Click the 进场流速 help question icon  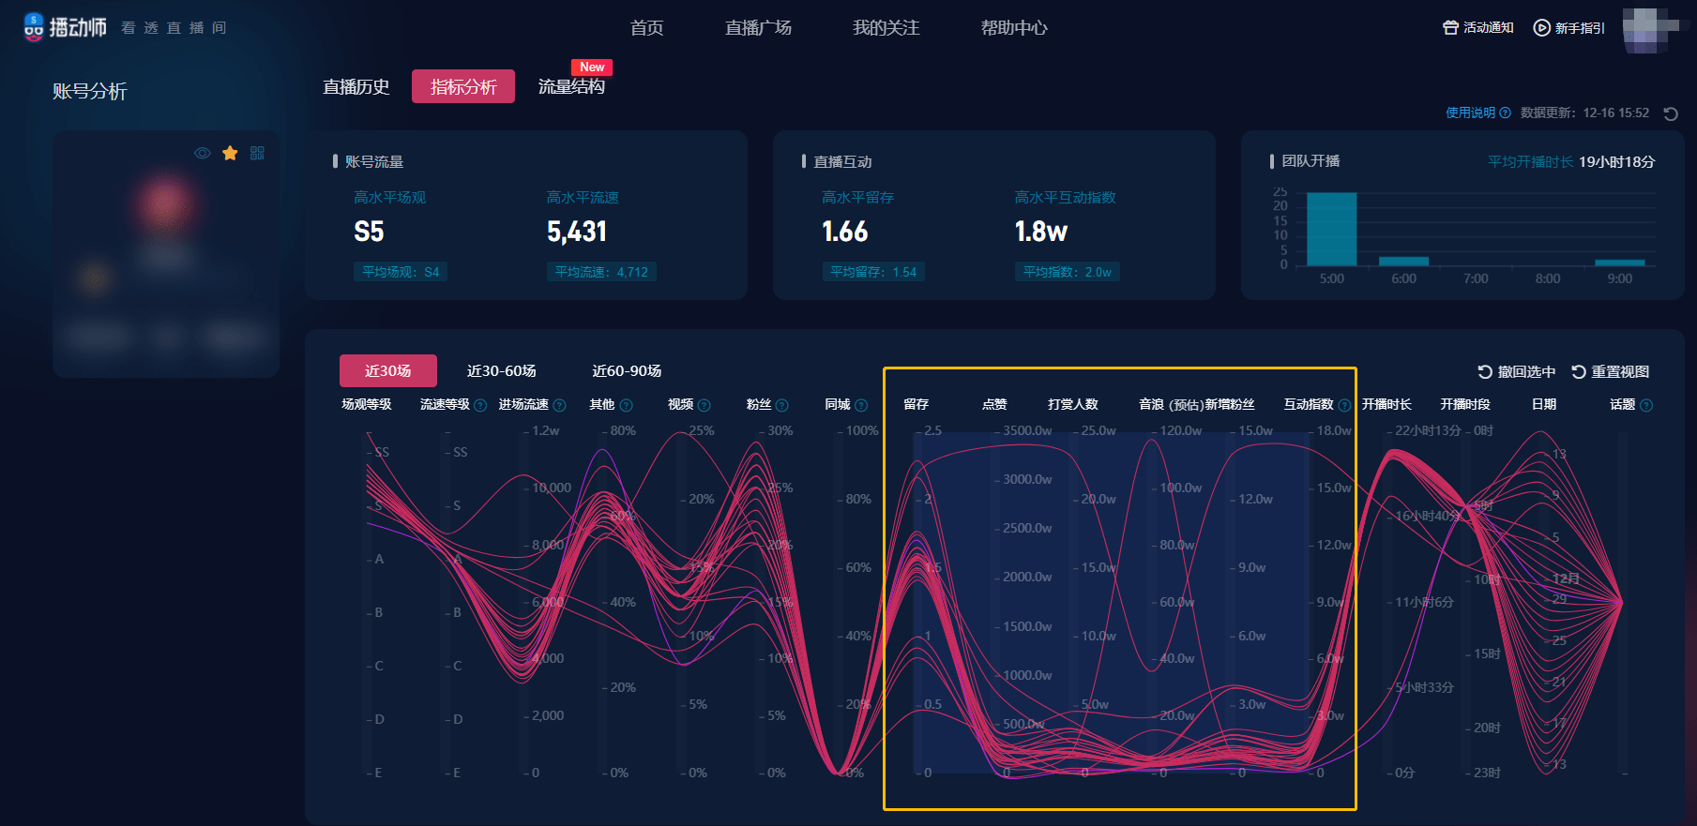[x=559, y=405]
